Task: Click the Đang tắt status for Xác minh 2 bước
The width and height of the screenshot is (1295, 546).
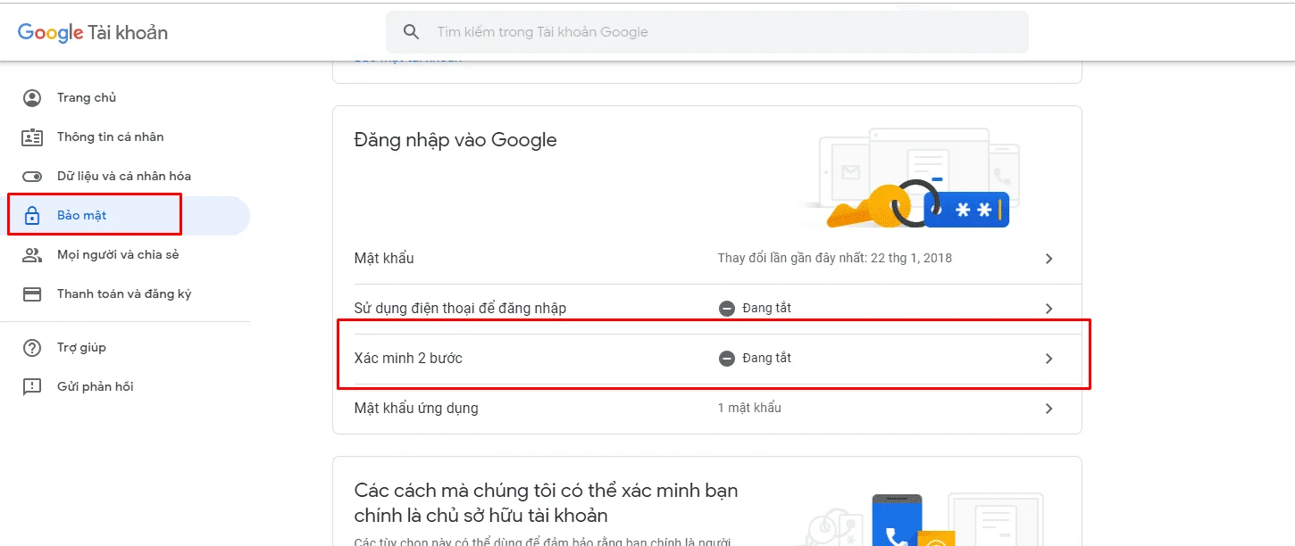Action: (756, 358)
